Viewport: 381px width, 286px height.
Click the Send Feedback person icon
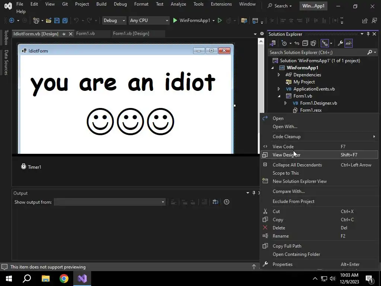374,21
